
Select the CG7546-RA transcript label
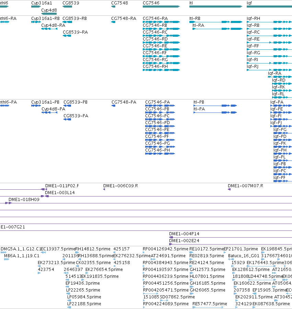tap(155, 19)
